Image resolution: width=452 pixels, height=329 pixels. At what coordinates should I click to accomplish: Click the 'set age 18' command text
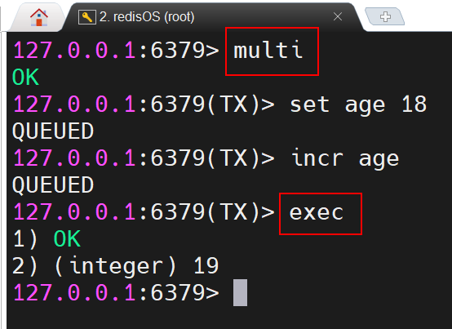(357, 104)
